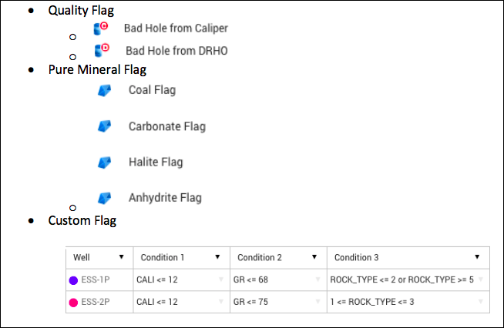Click the pink ESS-2P well color dot
This screenshot has height=328, width=504.
click(x=74, y=302)
